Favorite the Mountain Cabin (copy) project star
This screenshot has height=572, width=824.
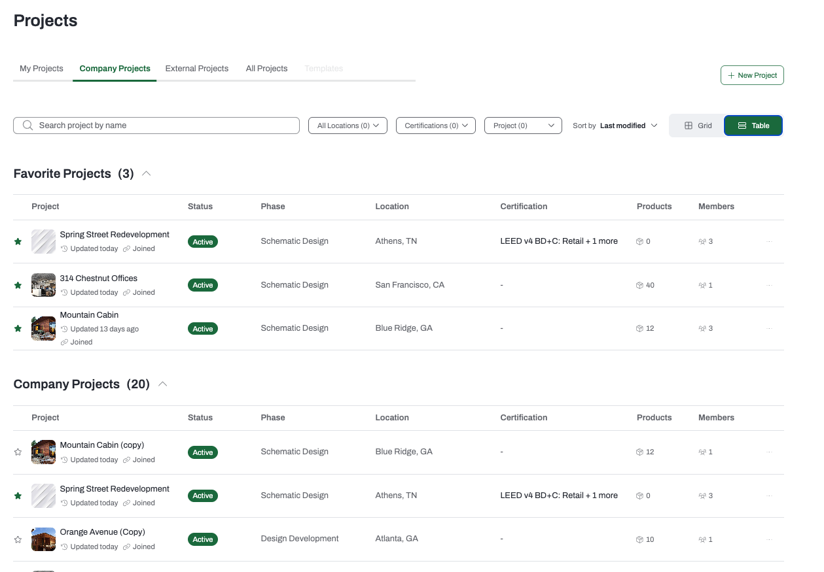18,452
